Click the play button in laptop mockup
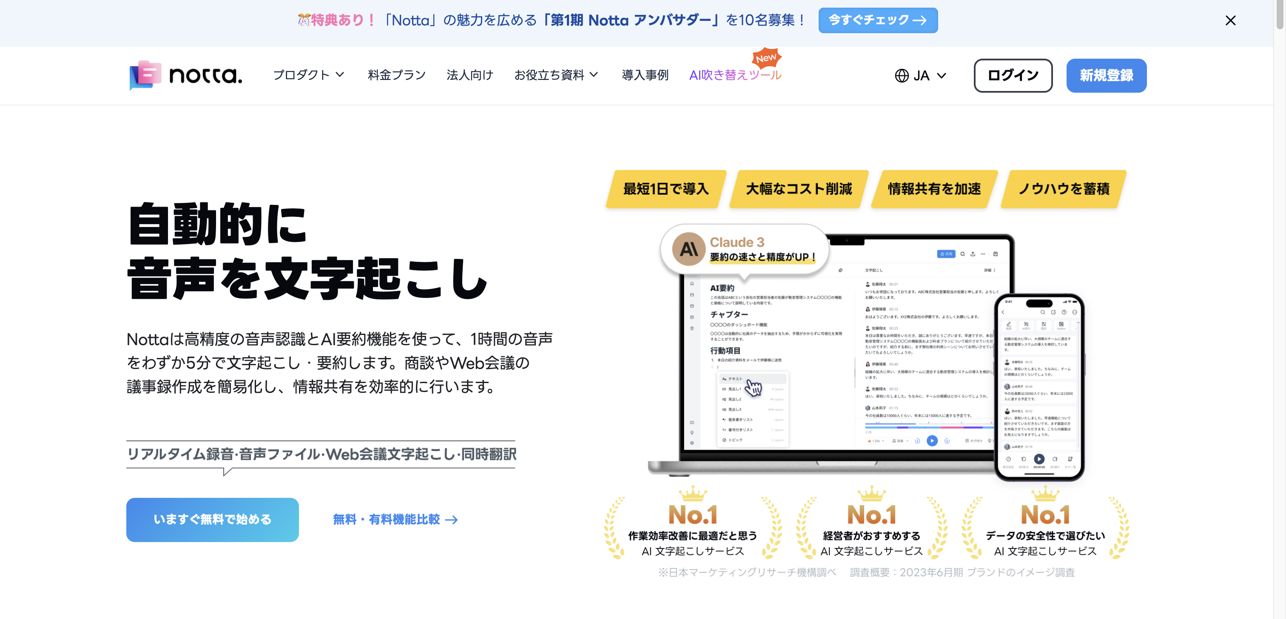 [x=932, y=441]
